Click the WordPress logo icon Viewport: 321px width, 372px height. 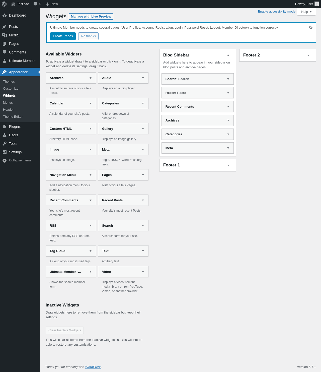coord(4,4)
